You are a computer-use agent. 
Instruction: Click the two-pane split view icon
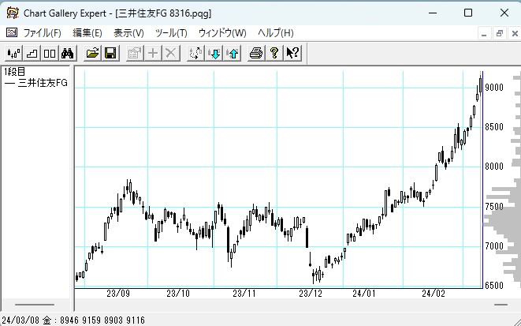pyautogui.click(x=49, y=54)
